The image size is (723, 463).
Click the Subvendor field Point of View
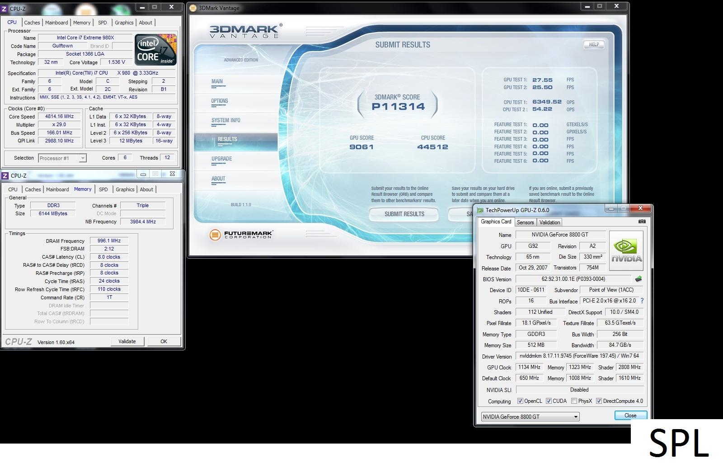611,290
